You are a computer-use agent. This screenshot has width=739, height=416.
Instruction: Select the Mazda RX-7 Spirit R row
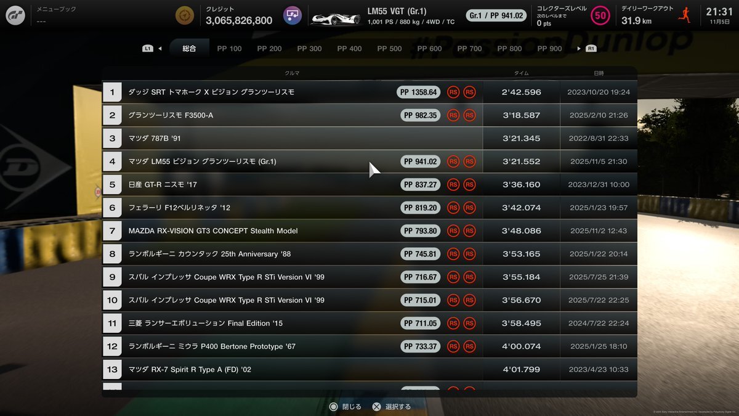point(369,370)
